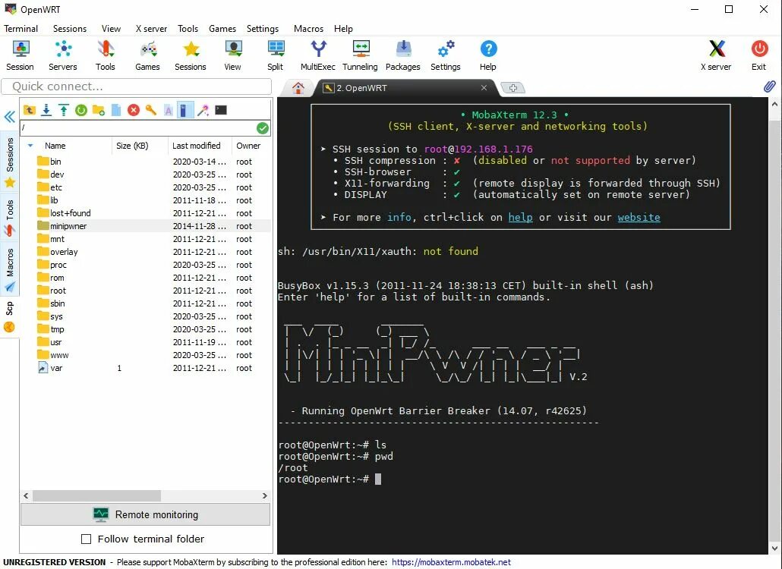
Task: Open the Games menu in menu bar
Action: (x=222, y=28)
